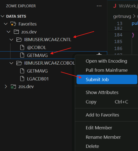Click Submit Job in the context menu
This screenshot has width=138, height=151.
(107, 79)
